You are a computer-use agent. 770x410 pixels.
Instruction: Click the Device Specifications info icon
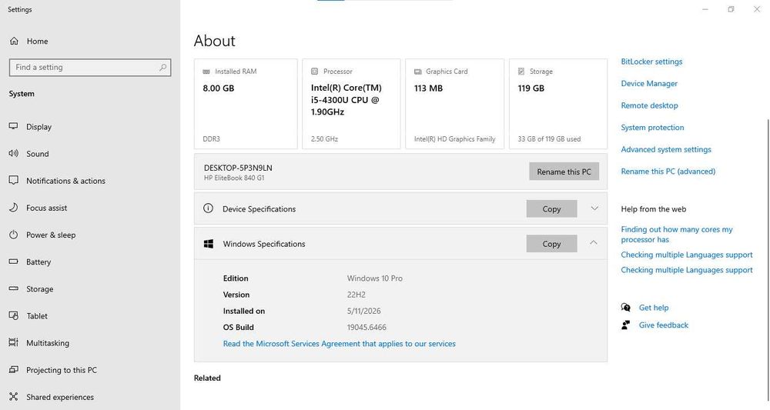click(208, 208)
